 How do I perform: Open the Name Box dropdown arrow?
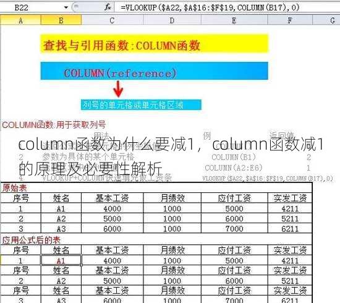(x=66, y=8)
